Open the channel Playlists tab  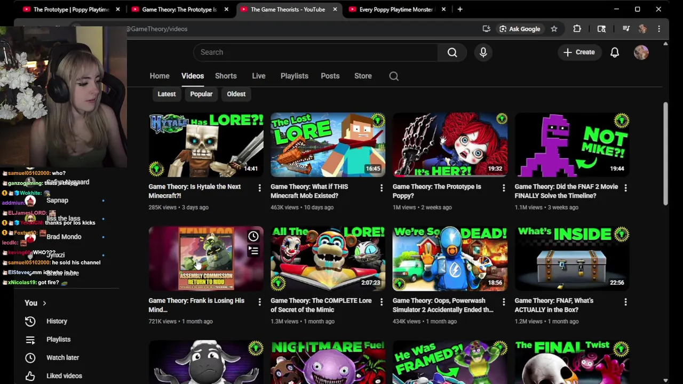pyautogui.click(x=295, y=76)
